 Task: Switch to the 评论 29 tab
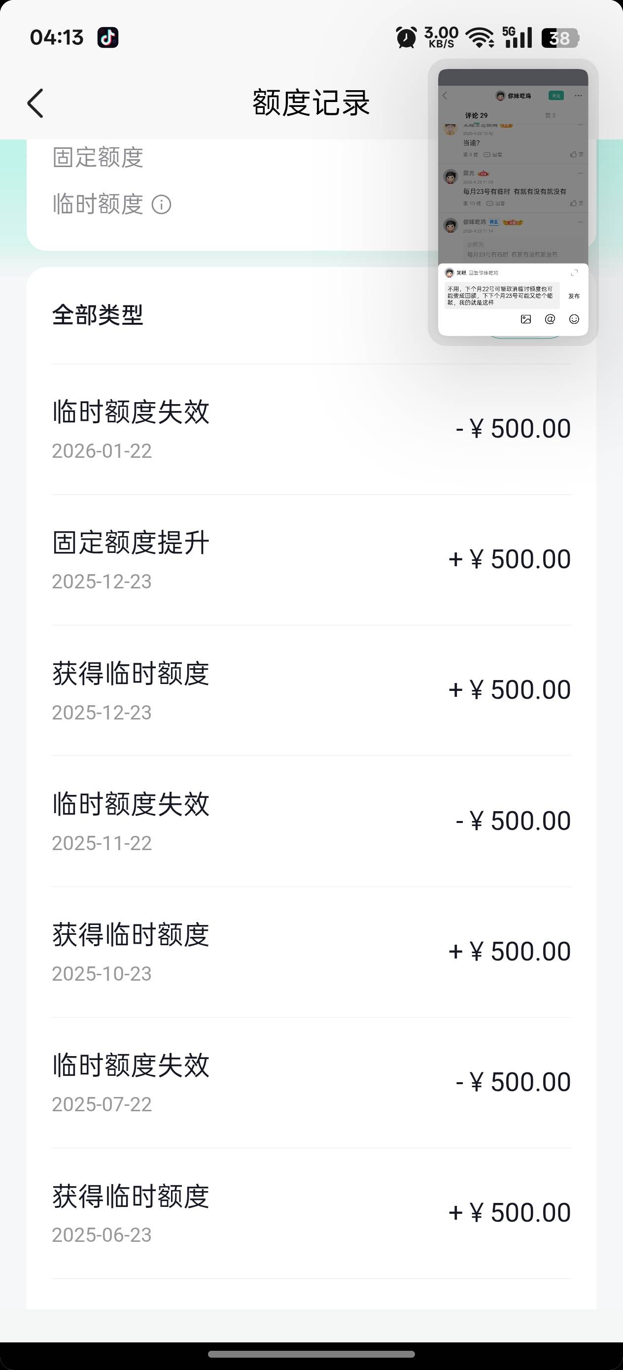pyautogui.click(x=476, y=115)
